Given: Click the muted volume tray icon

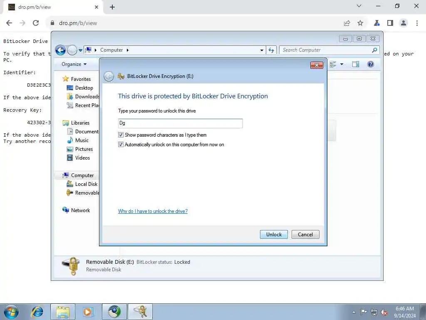Looking at the screenshot, I should (384, 312).
